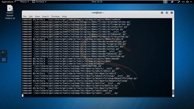194x109 pixels.
Task: Open the Places menu
Action: [25, 2]
